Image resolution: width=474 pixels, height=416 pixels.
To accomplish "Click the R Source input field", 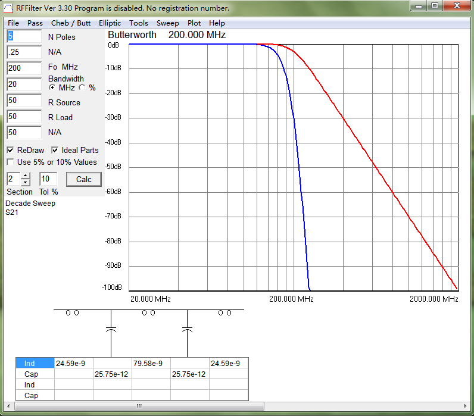I will pos(24,101).
